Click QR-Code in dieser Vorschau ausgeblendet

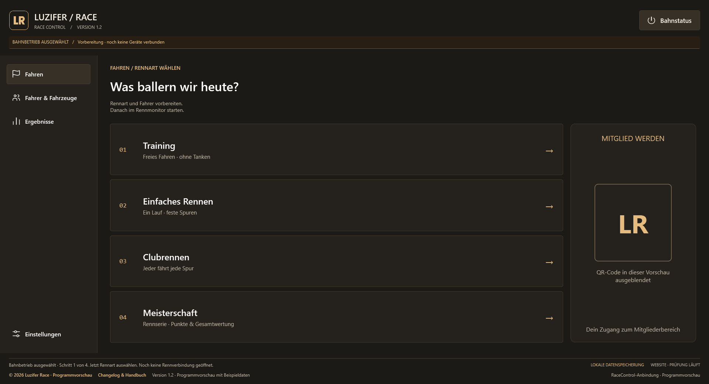633,276
